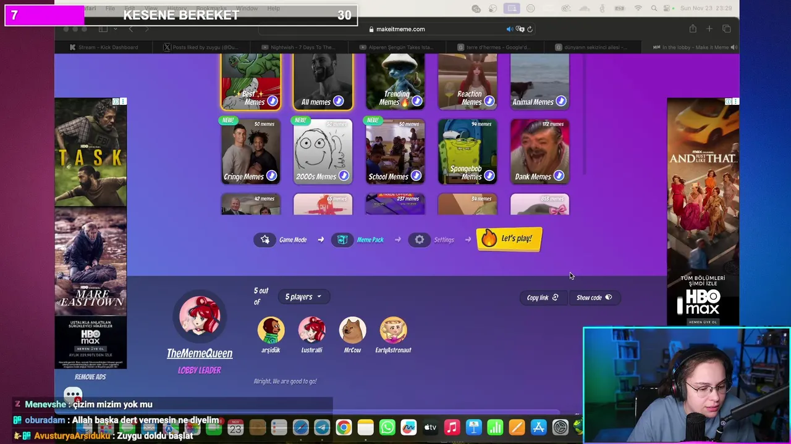Click MrCow player avatar
Image resolution: width=791 pixels, height=444 pixels.
(x=352, y=331)
